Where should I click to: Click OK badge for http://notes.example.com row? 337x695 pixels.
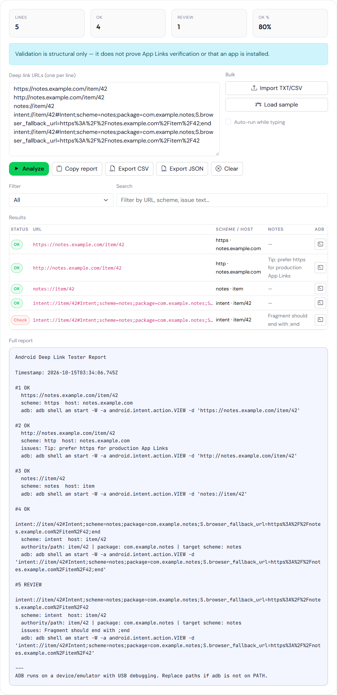(x=17, y=268)
